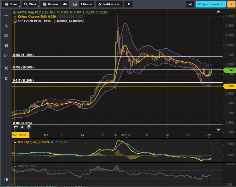Open the Chart type dropdown
This screenshot has height=187, width=236.
point(11,4)
